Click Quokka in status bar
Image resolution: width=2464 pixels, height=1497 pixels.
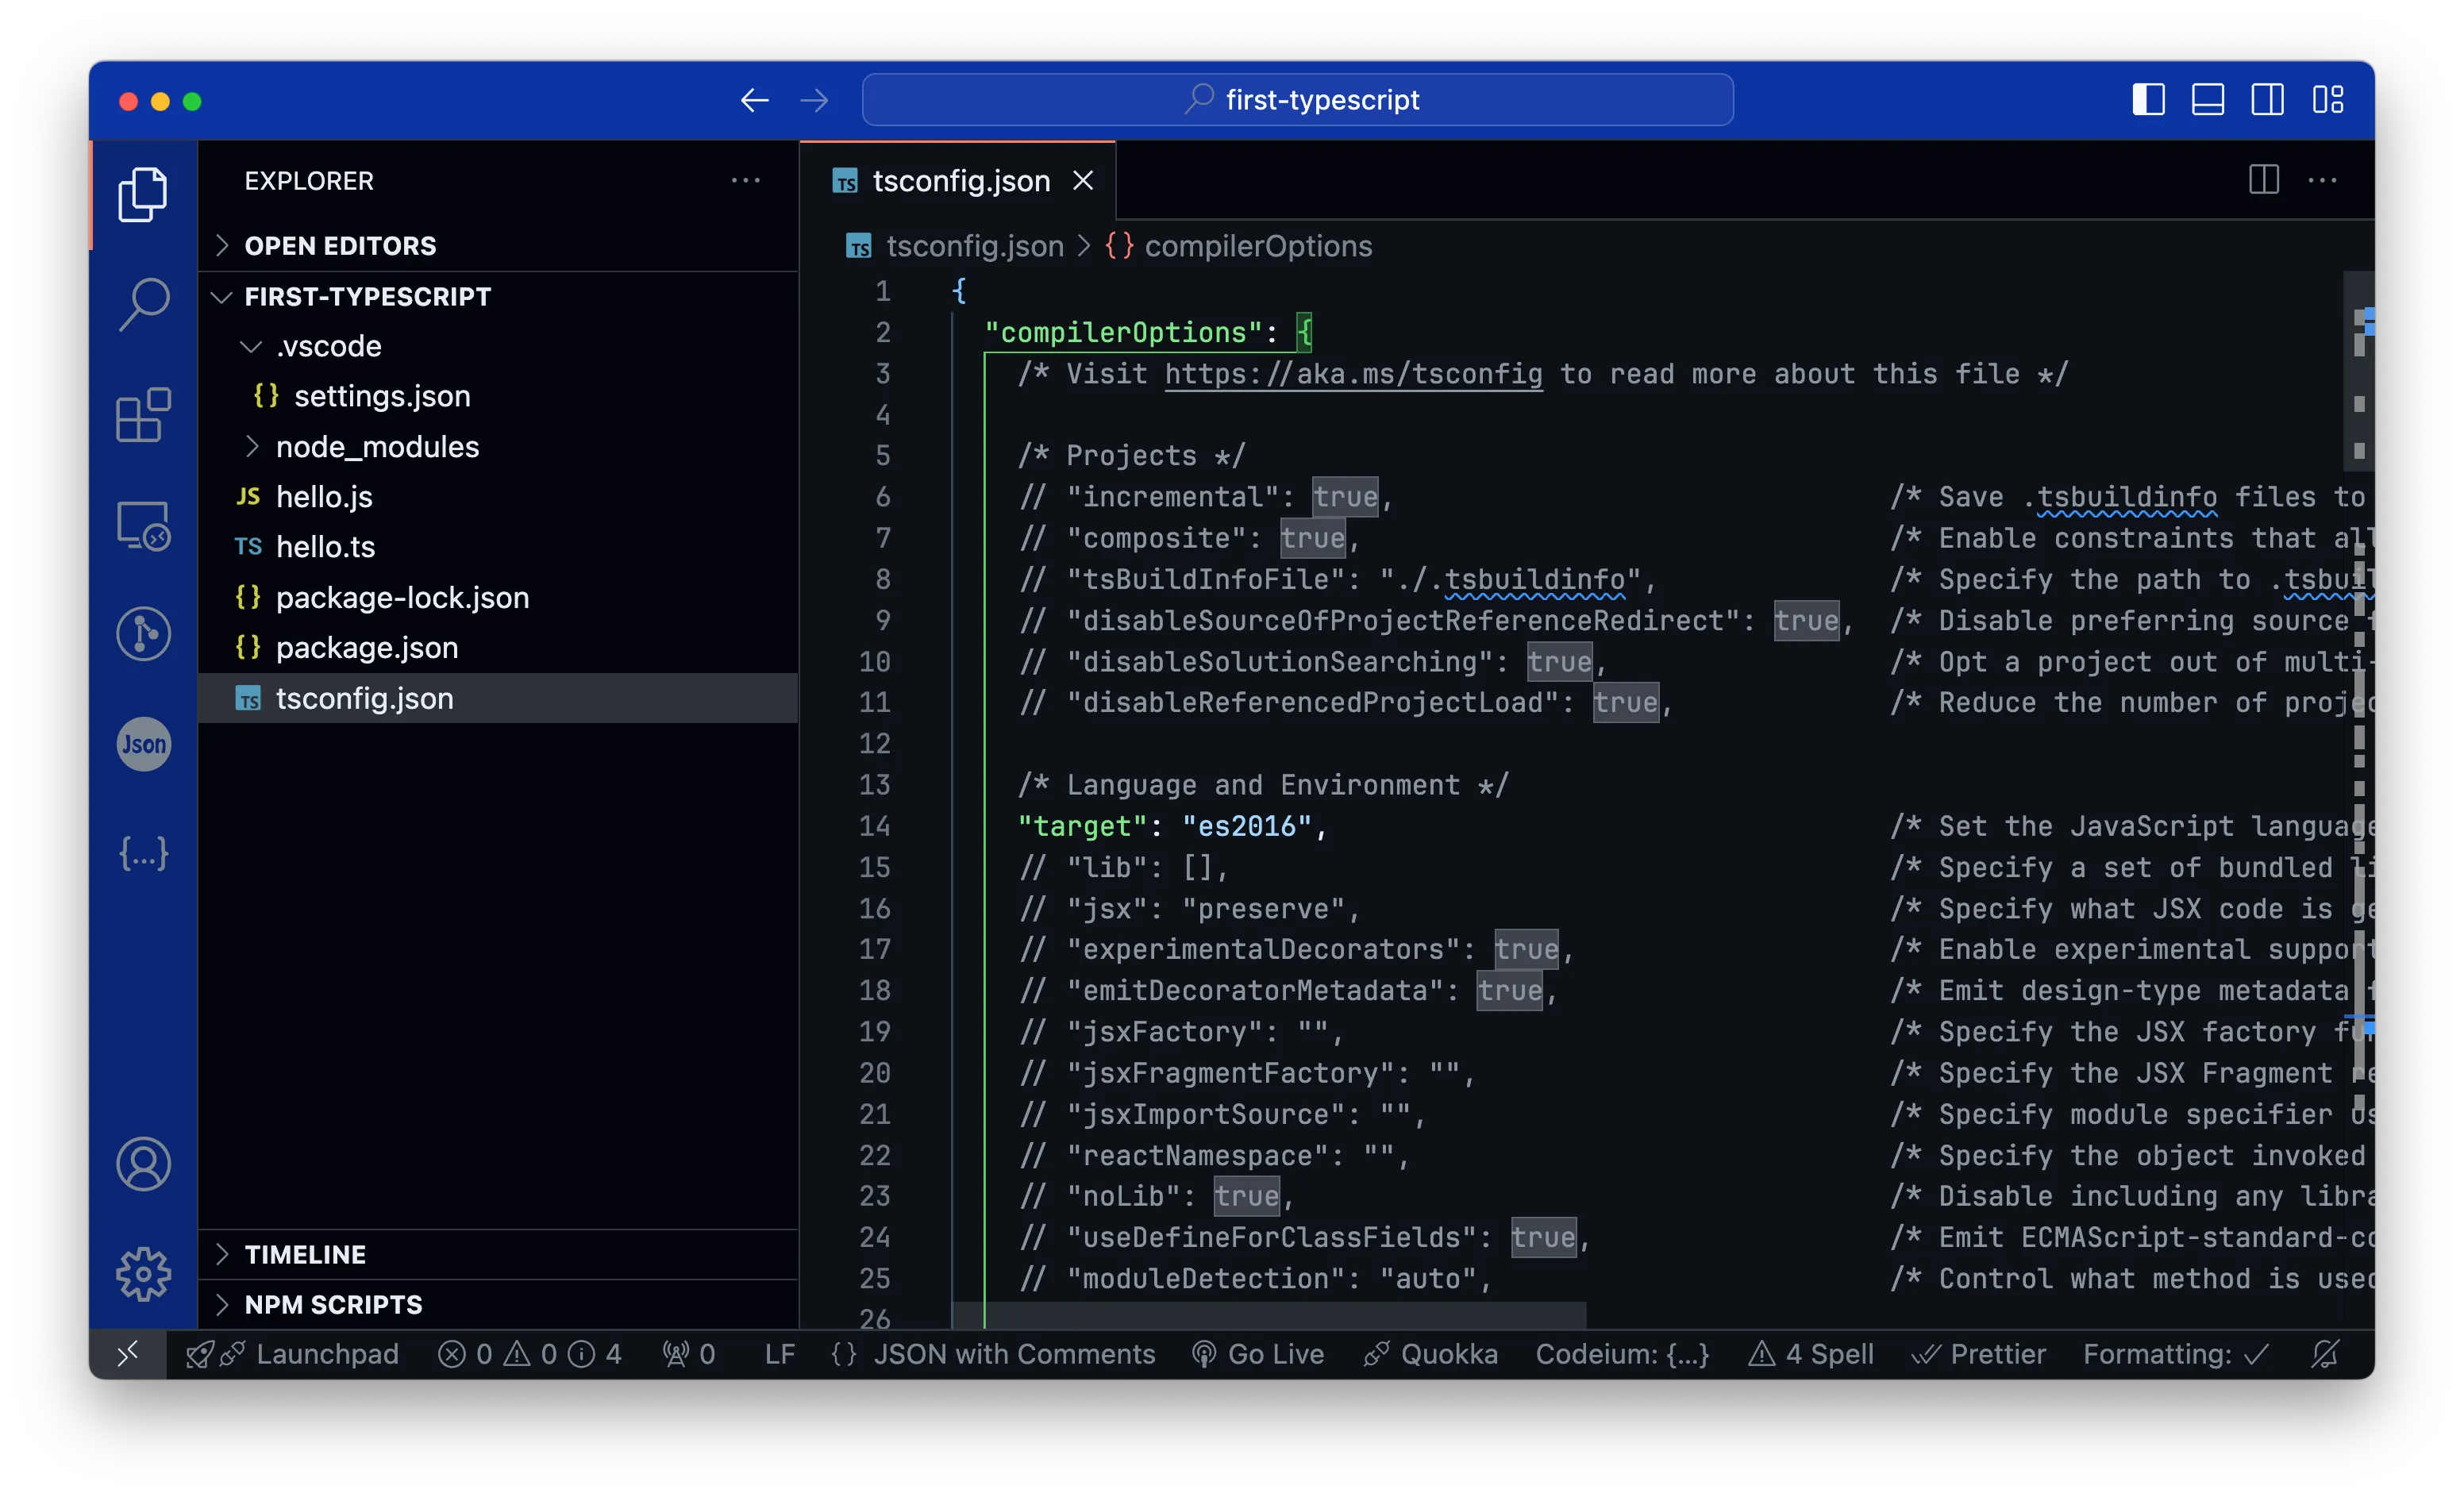tap(1430, 1354)
